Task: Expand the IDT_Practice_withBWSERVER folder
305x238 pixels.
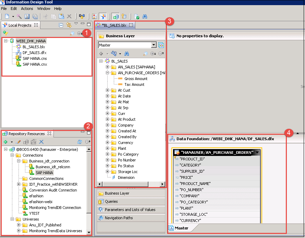Action: click(19, 184)
